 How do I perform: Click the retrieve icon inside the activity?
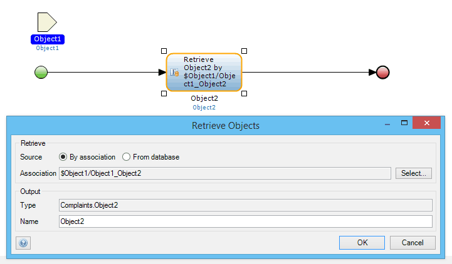click(x=174, y=72)
